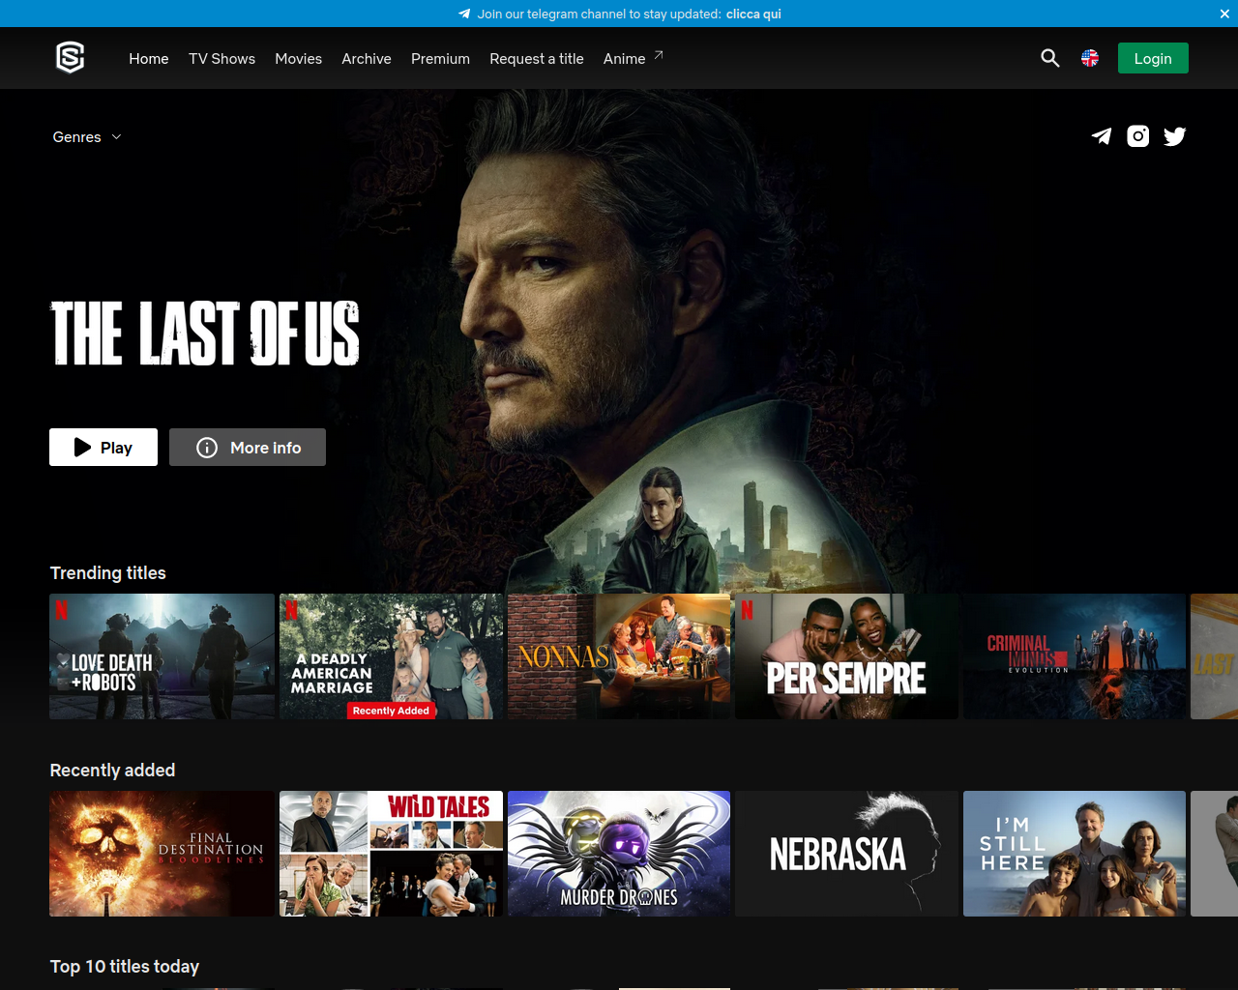Click the paper-plane icon in the top banner

(464, 14)
